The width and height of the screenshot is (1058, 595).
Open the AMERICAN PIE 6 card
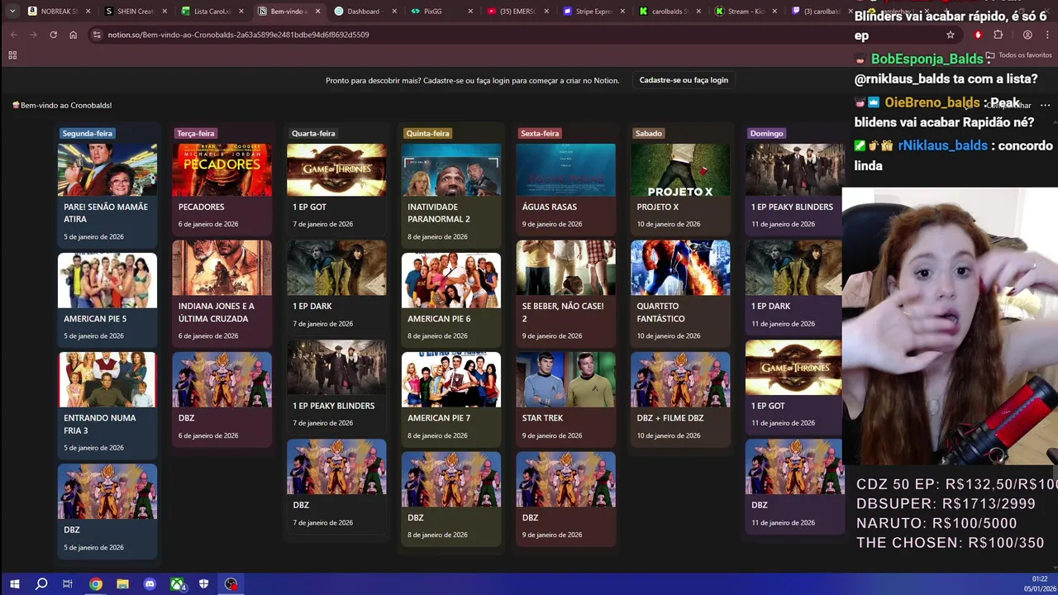(451, 299)
